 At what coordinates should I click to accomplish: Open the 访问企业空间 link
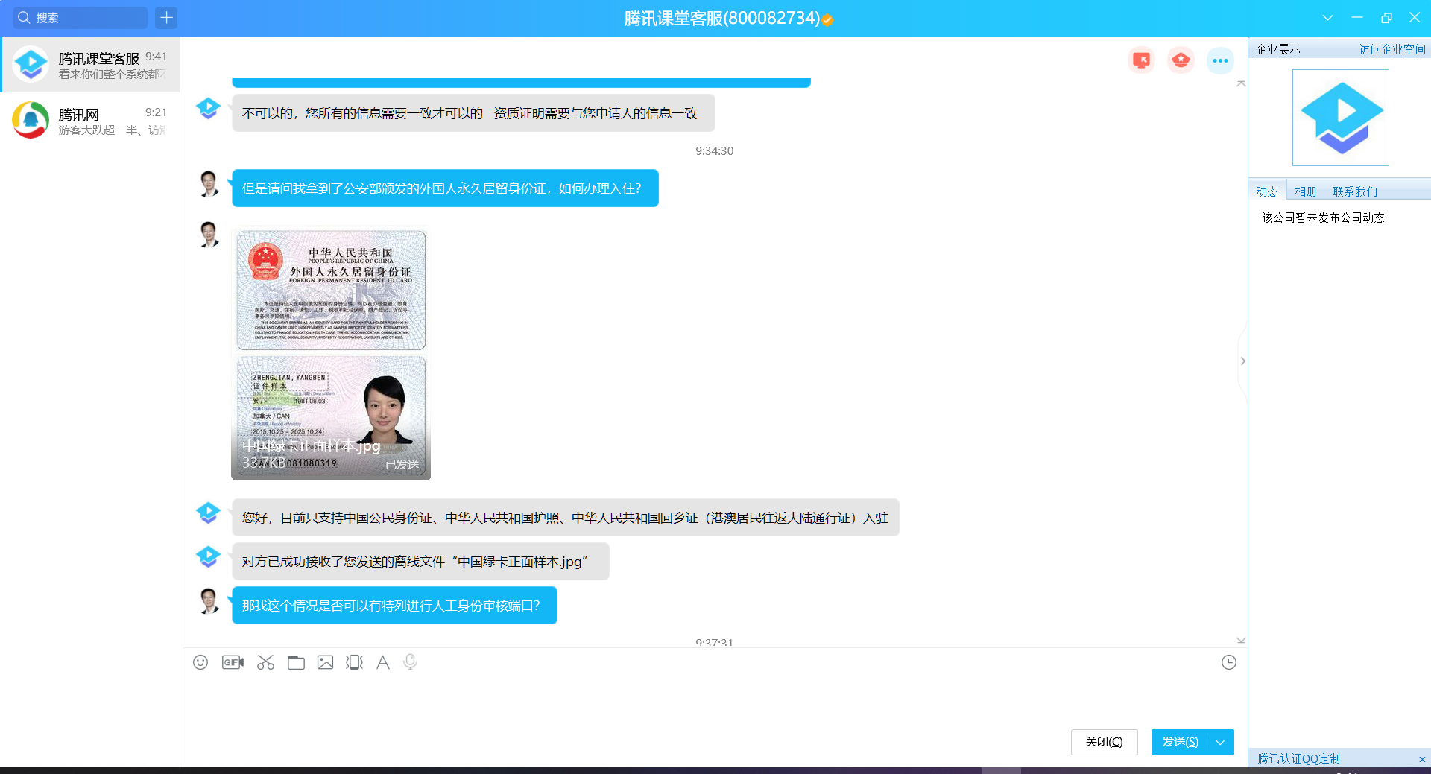[x=1391, y=49]
